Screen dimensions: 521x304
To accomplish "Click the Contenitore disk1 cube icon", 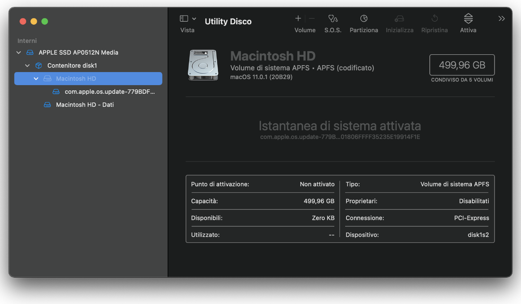I will [x=39, y=66].
